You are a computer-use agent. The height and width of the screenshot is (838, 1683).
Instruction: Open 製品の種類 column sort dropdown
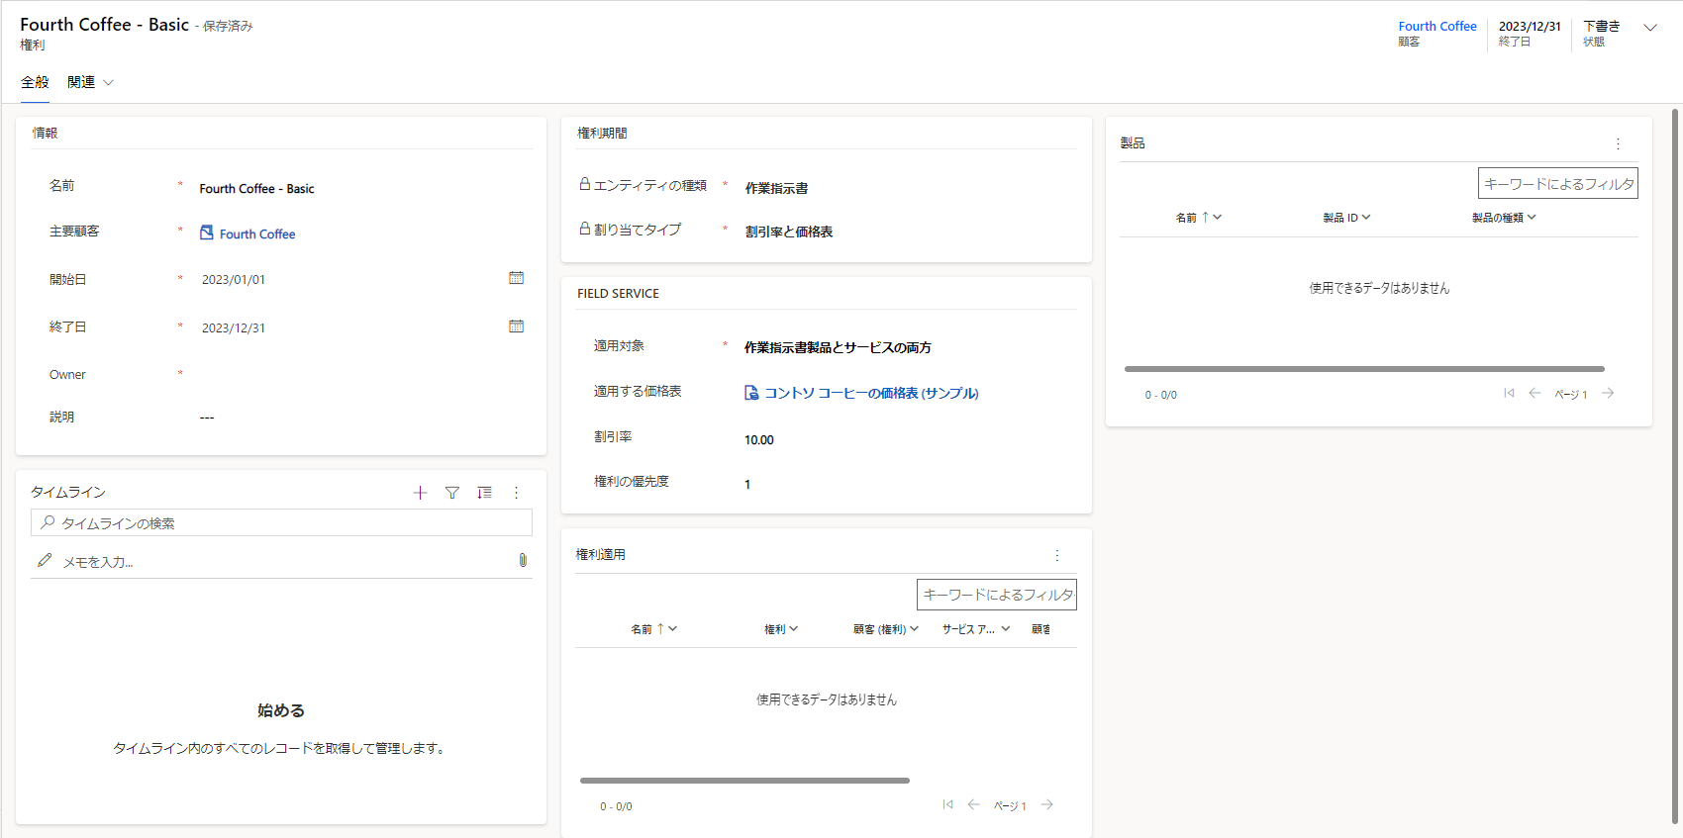coord(1504,218)
